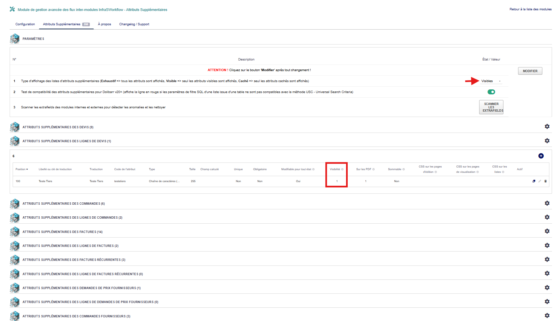Toggle Dolibarr v20+ compatibility test switch
This screenshot has width=560, height=321.
(x=491, y=92)
